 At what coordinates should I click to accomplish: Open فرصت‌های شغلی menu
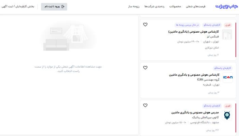point(196,6)
